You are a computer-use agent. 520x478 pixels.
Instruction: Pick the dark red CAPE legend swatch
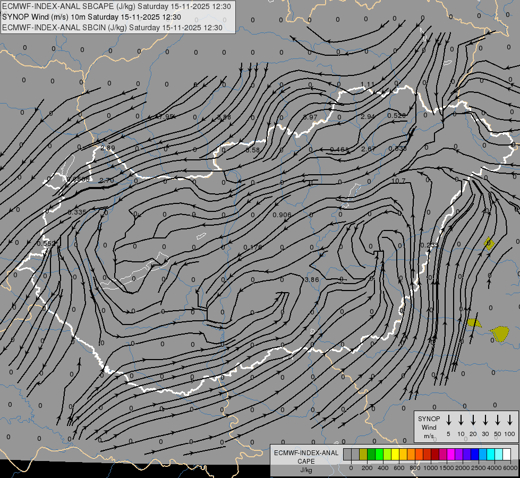pyautogui.click(x=435, y=454)
